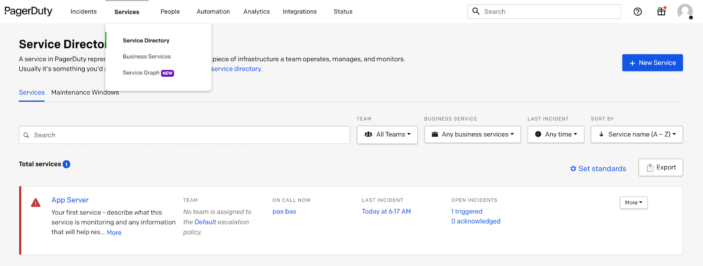Image resolution: width=703 pixels, height=266 pixels.
Task: Click the Service Directory page heading
Action: (62, 44)
